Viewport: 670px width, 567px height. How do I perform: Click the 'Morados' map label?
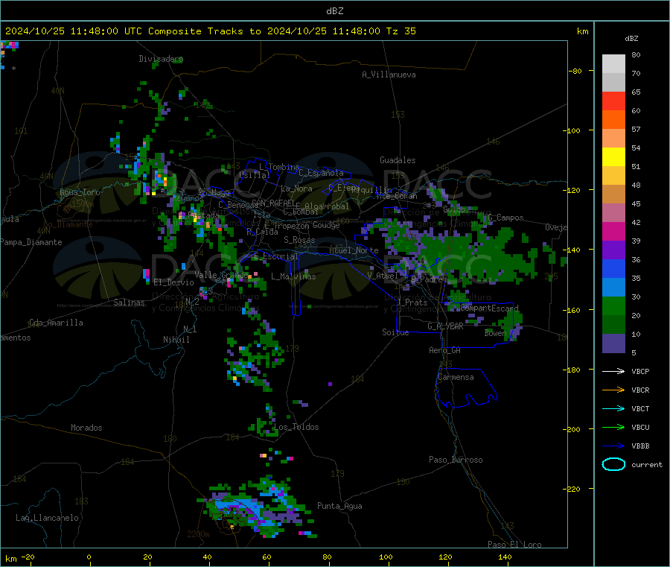[x=87, y=428]
